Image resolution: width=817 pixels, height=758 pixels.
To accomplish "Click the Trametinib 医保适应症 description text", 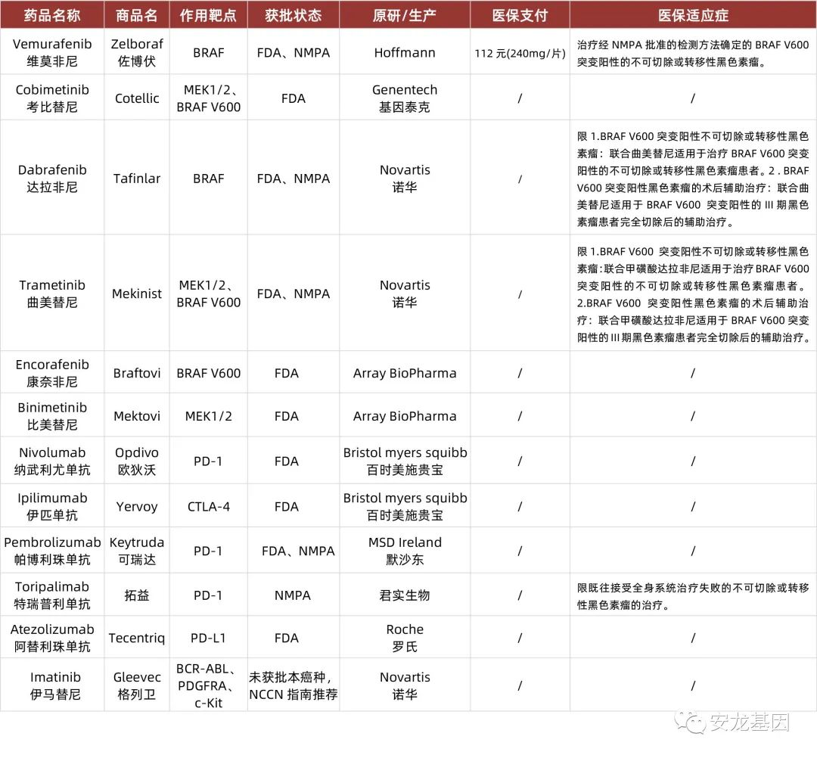I will click(693, 294).
